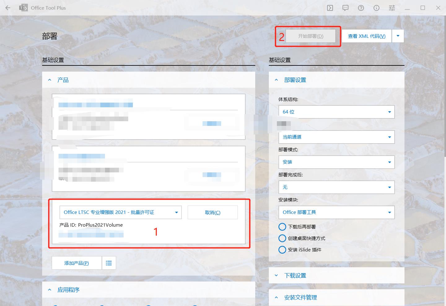Open the channel dropdown showing 当前通道
The width and height of the screenshot is (446, 306).
336,137
